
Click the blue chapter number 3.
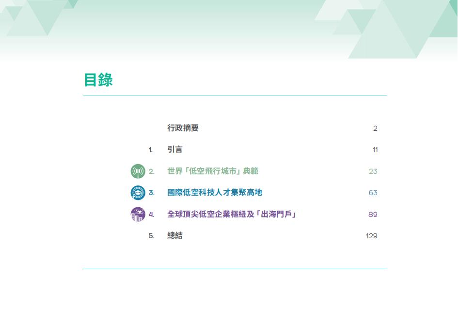[151, 193]
